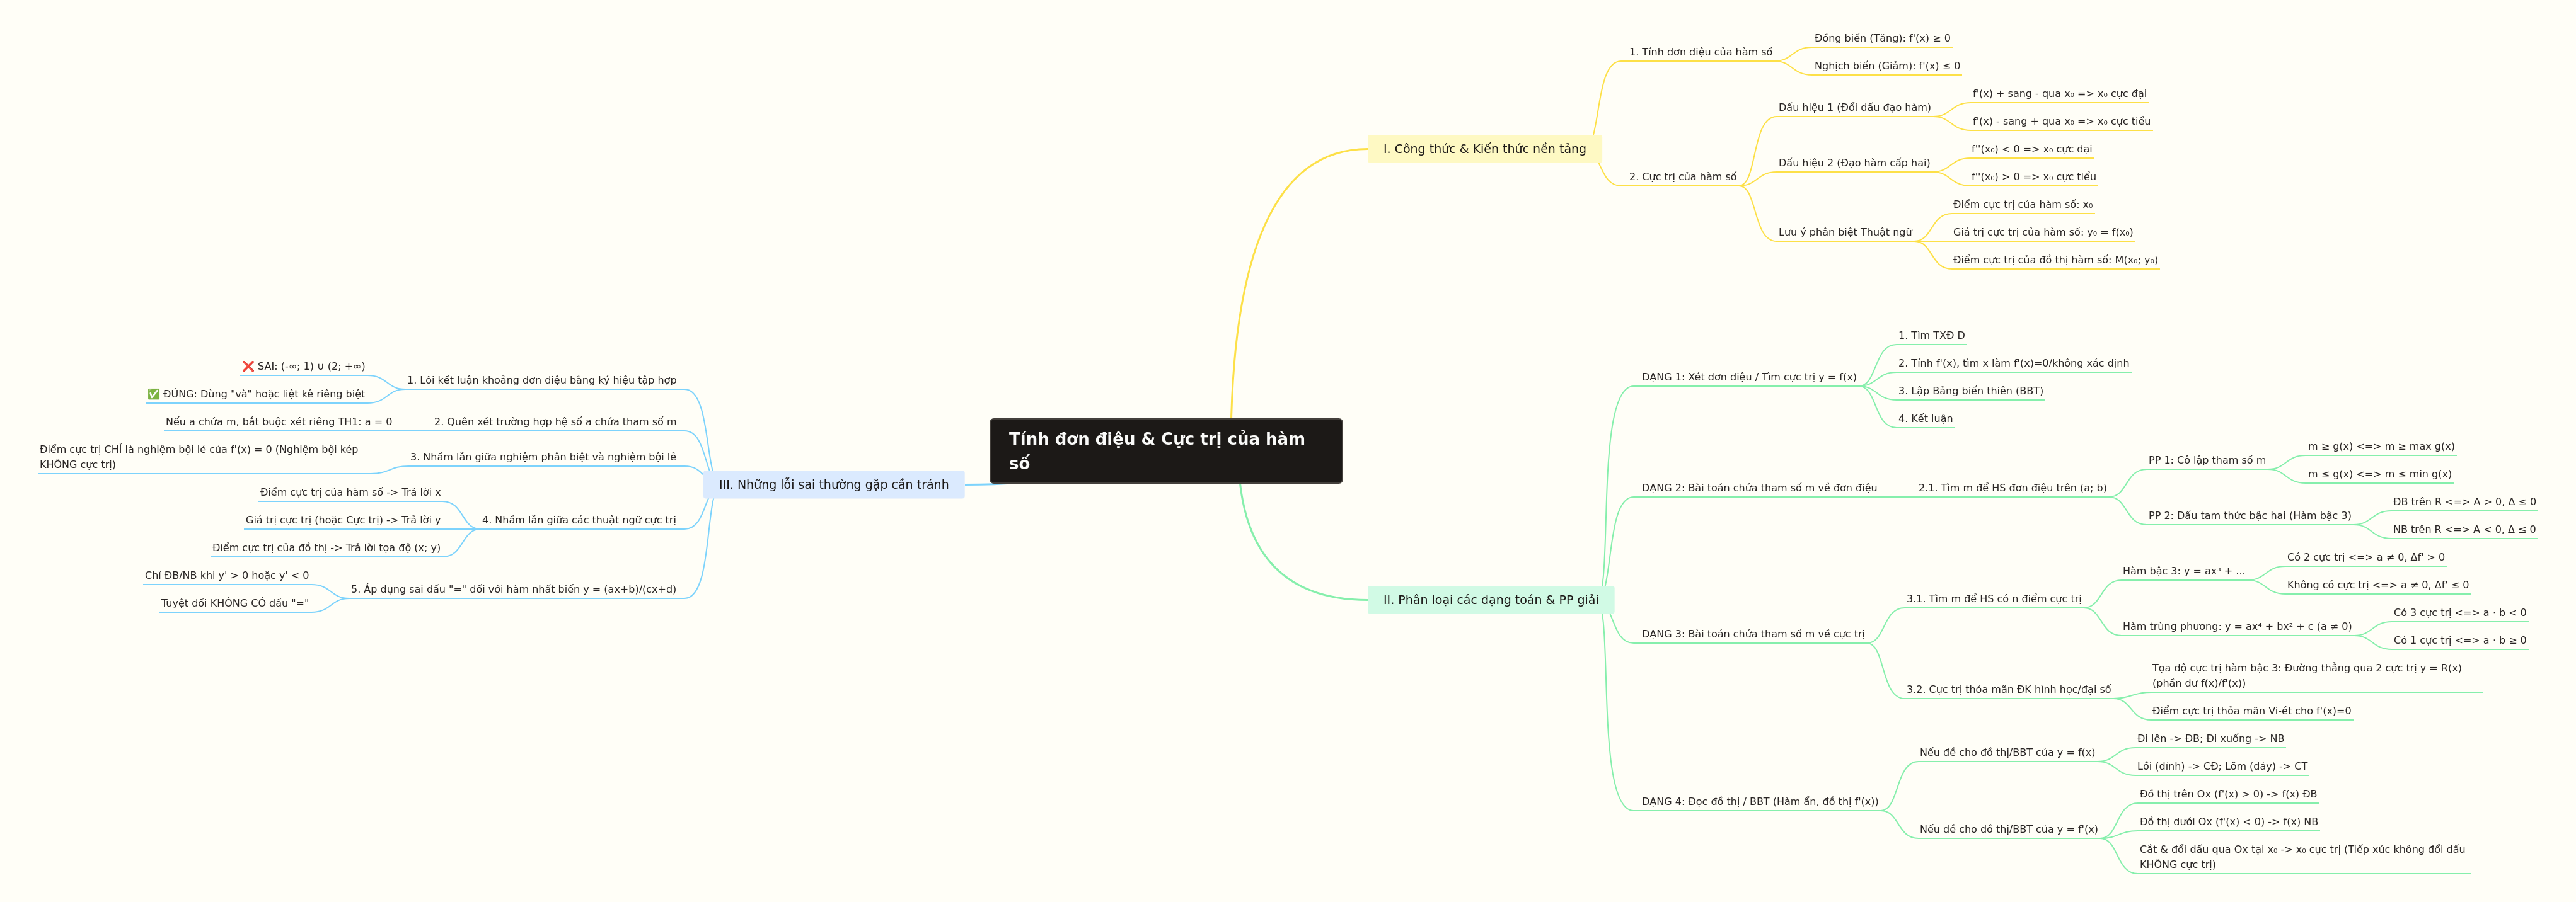The height and width of the screenshot is (902, 2576).
Task: Select node '2. Cực trị của hàm số'
Action: coord(1682,177)
